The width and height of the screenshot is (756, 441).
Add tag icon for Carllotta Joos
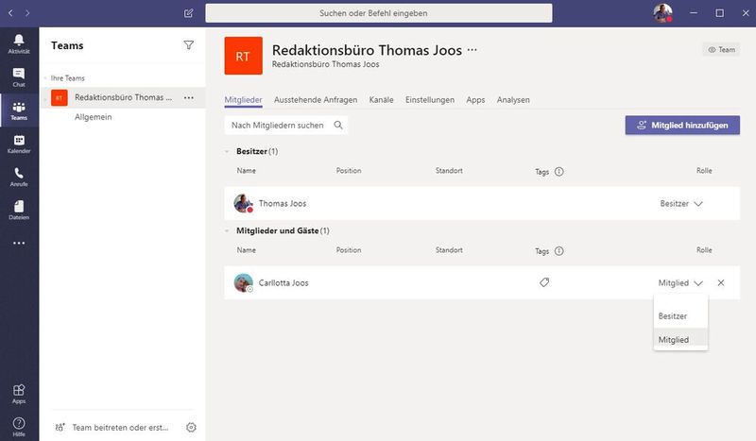(543, 282)
